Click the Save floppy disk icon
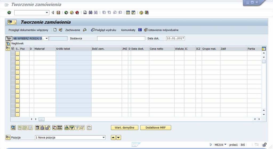Screen dimensions: 273x149 (x=58, y=13)
